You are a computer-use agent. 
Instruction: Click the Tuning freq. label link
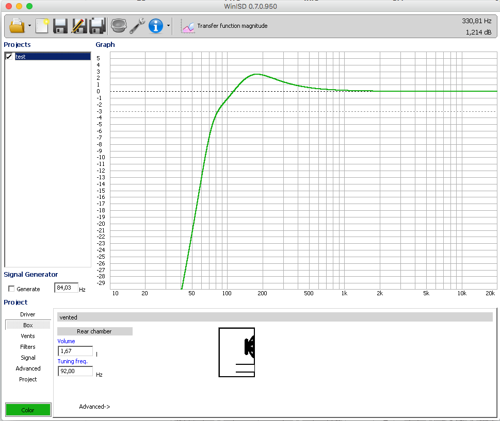[72, 361]
